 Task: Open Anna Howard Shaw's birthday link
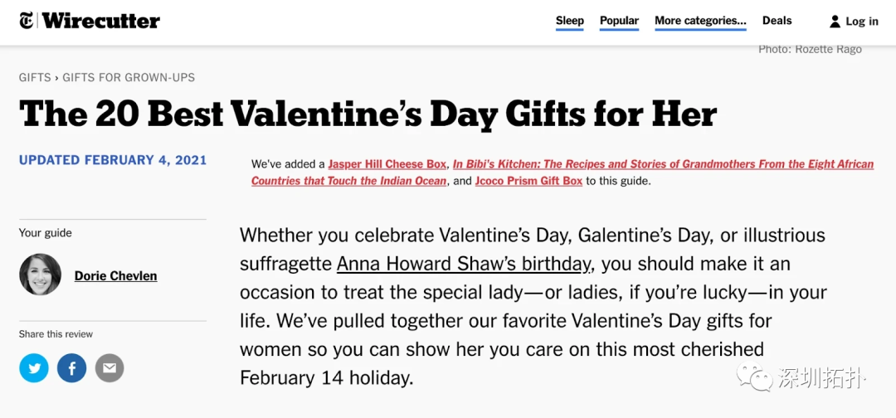(464, 264)
